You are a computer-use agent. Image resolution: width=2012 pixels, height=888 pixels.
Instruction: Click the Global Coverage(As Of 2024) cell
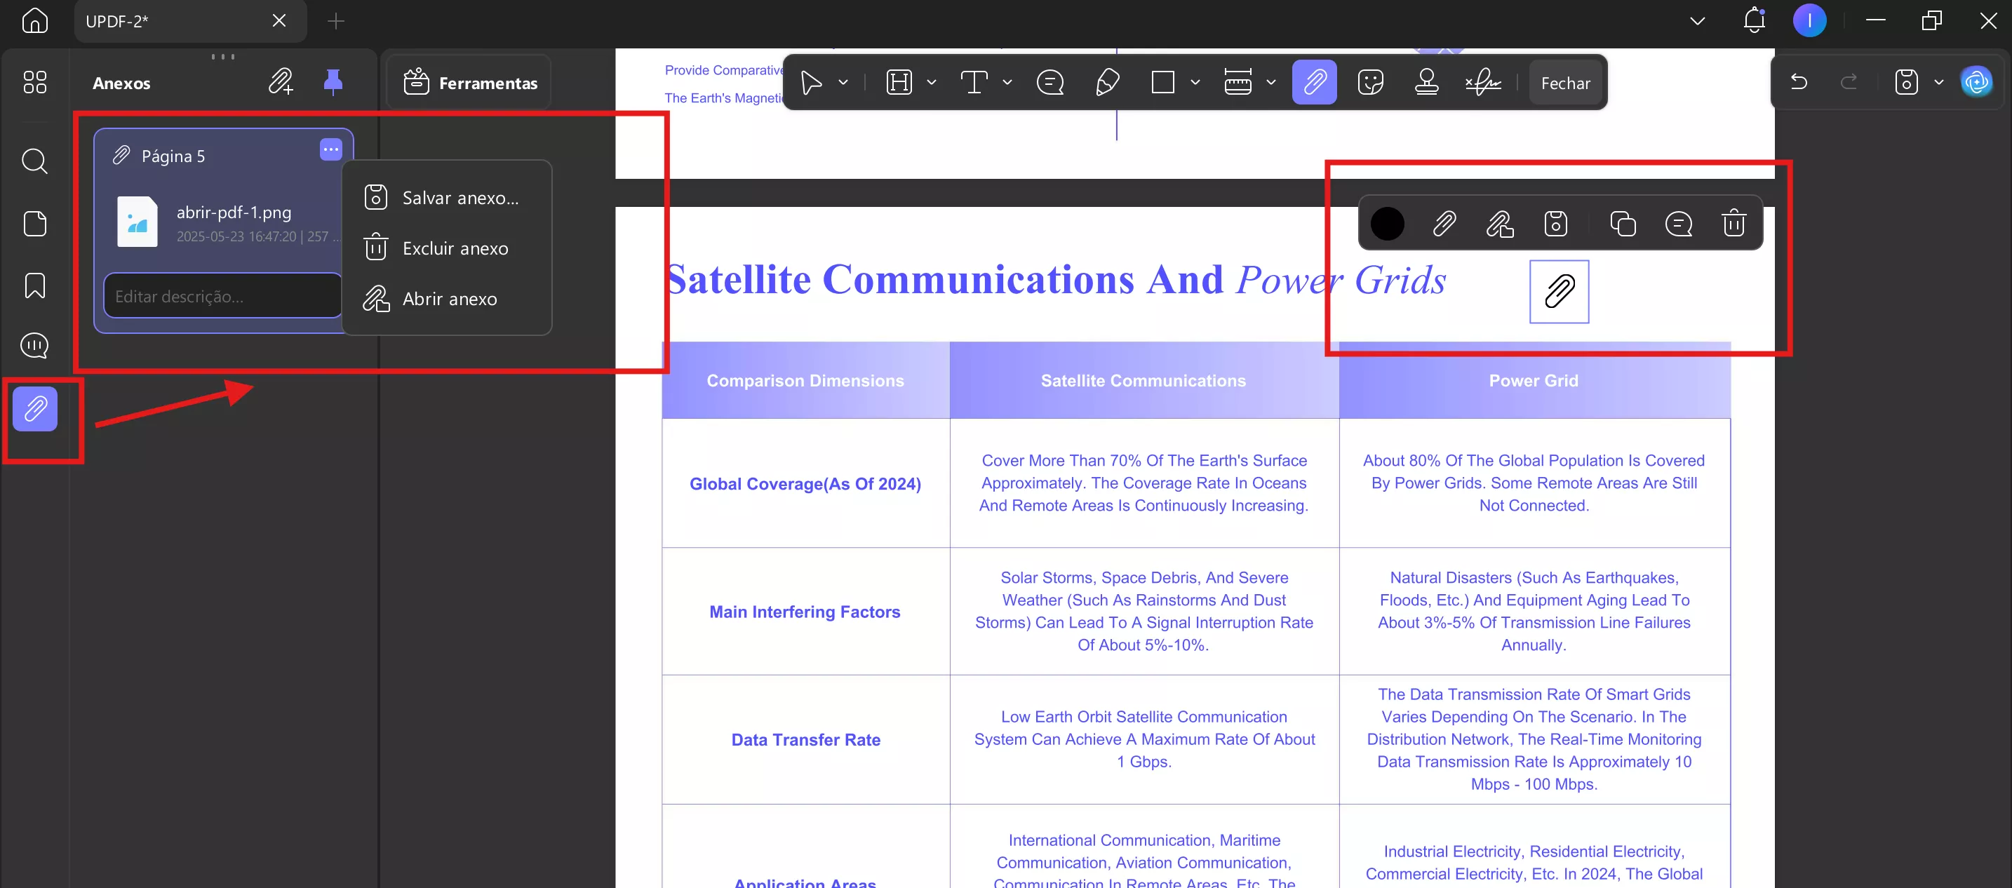click(805, 483)
